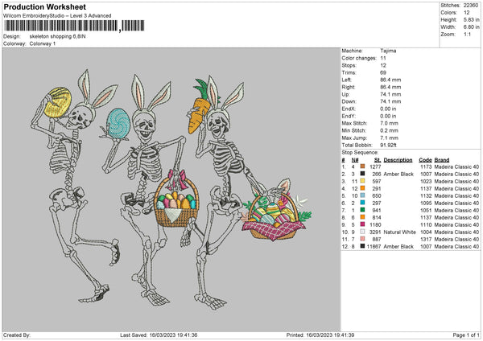Viewport: 483px width, 341px height.
Task: Click the Stitches value 22360
Action: pos(471,6)
